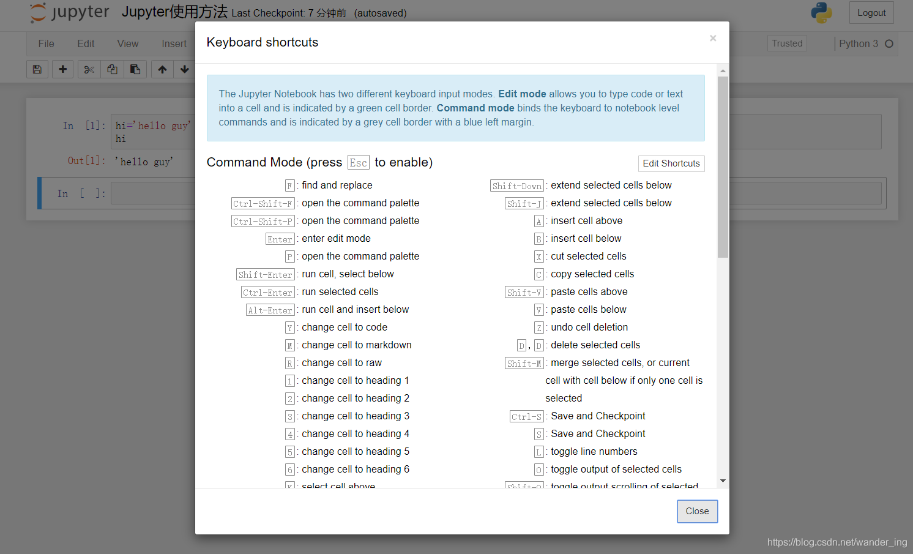Click the Shift-M key label
913x554 pixels.
(x=524, y=364)
